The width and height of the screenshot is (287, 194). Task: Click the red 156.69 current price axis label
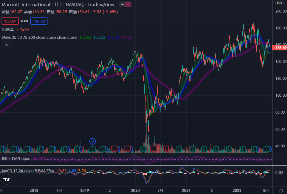tap(280, 48)
